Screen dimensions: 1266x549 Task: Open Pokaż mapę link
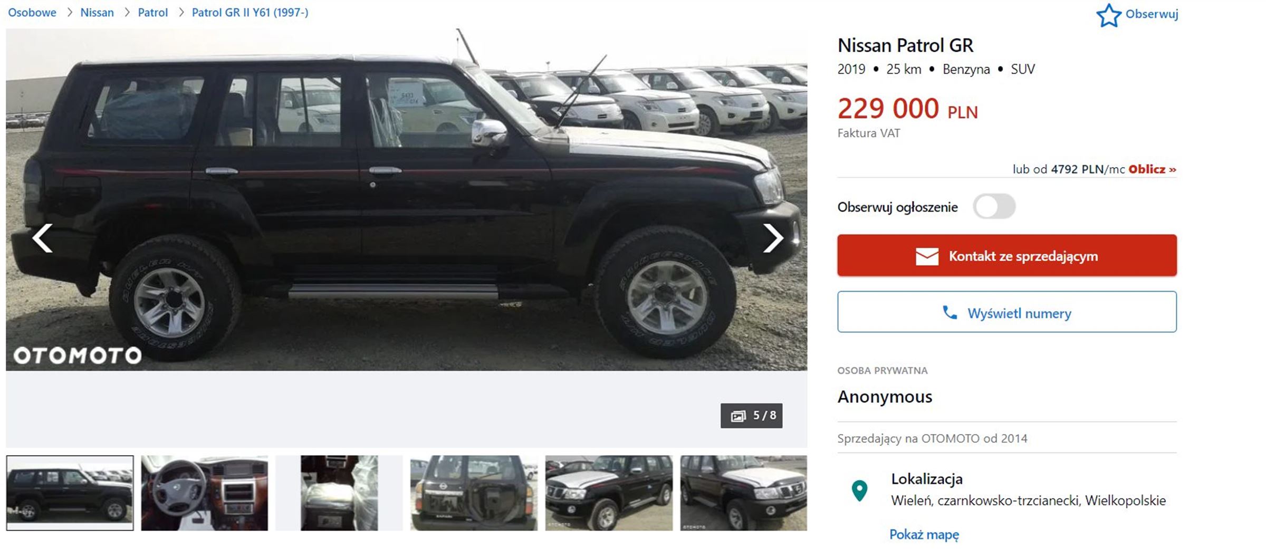pyautogui.click(x=924, y=534)
